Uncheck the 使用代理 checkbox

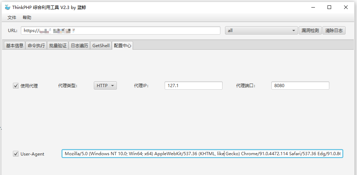(x=16, y=86)
